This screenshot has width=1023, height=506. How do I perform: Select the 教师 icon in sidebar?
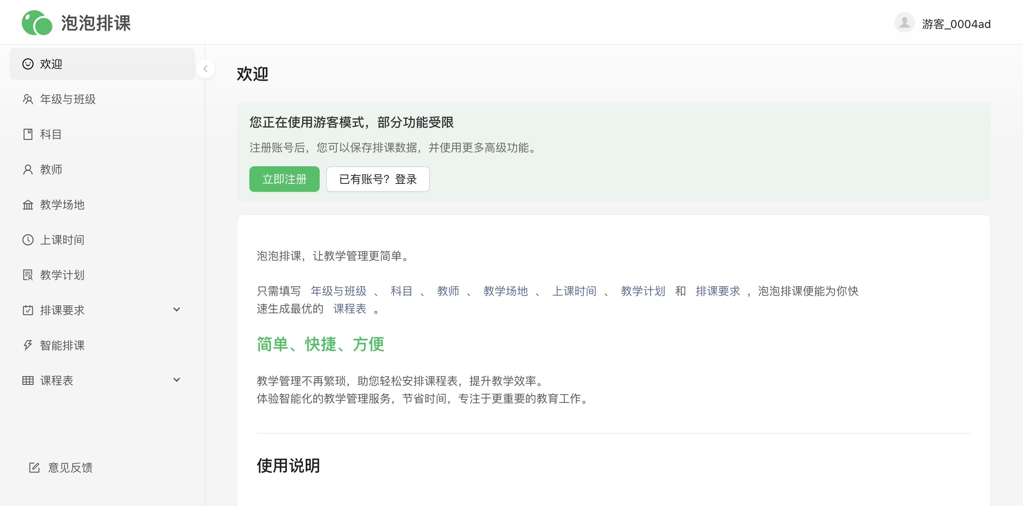pyautogui.click(x=28, y=169)
